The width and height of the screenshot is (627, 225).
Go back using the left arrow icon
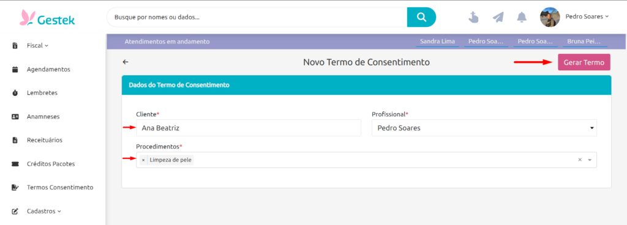[126, 62]
